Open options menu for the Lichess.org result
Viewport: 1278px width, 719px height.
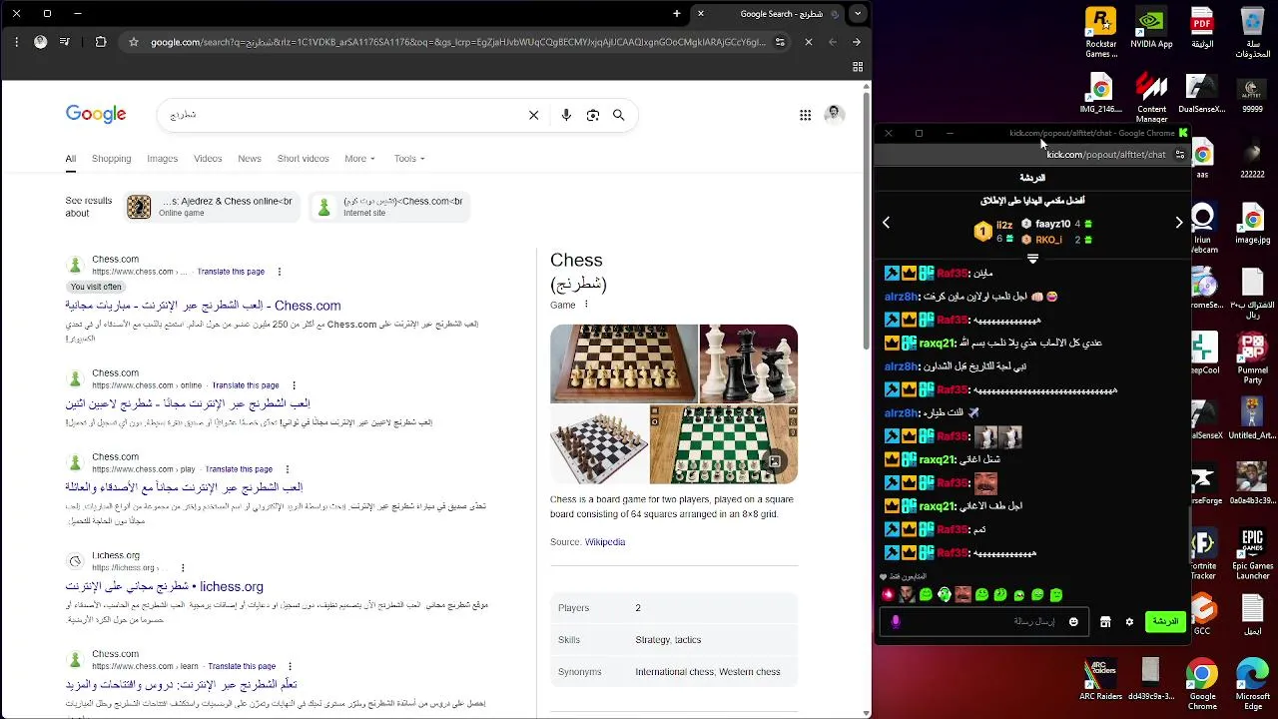tap(182, 568)
